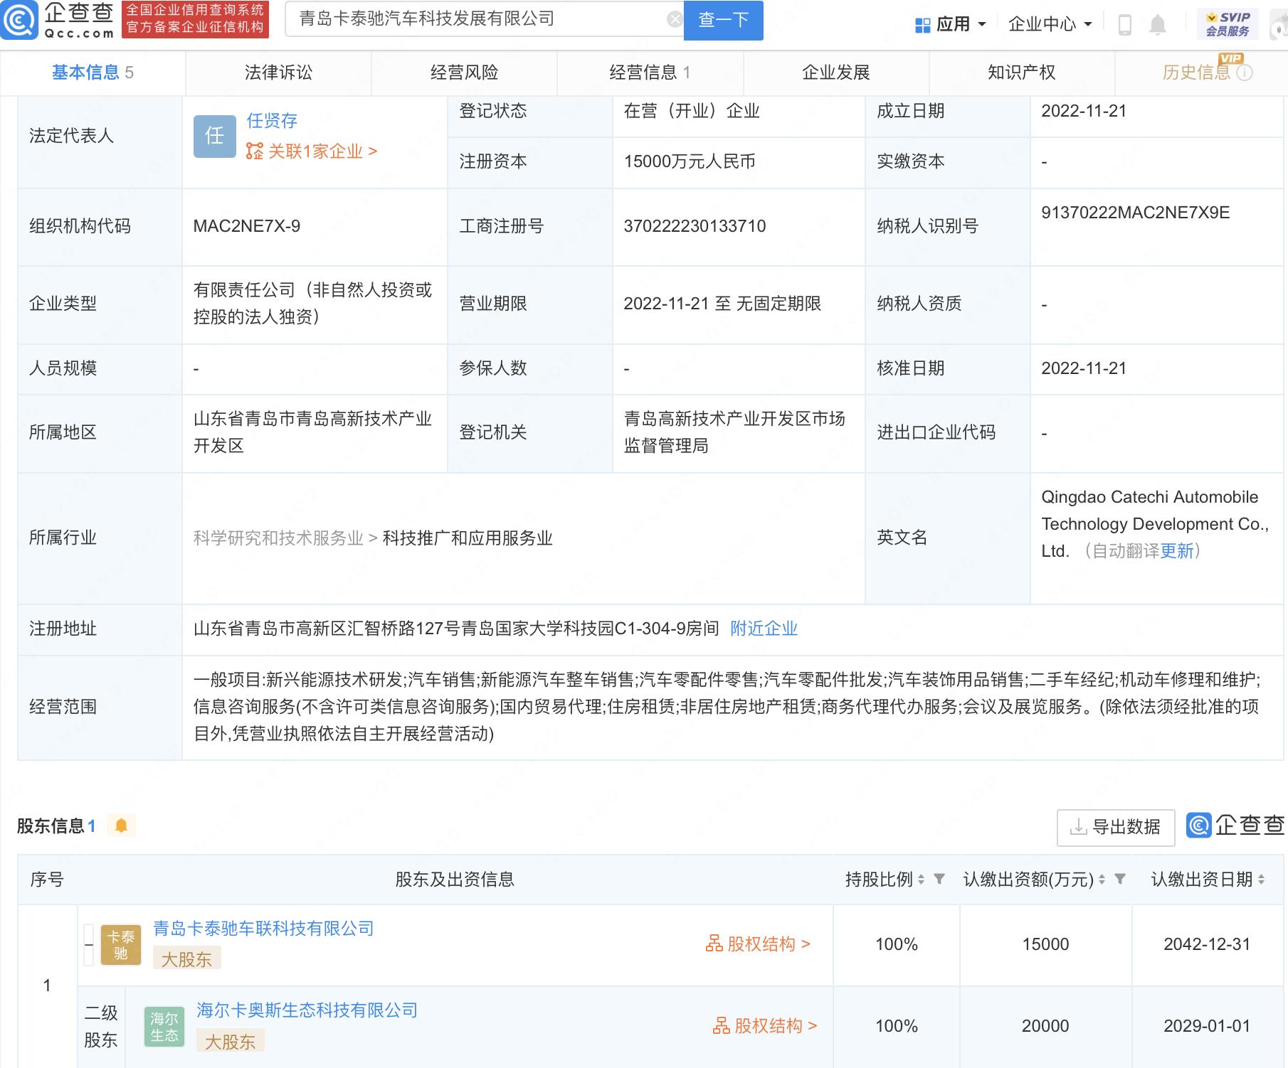Clear the search field with X icon
1288x1068 pixels.
coord(674,19)
